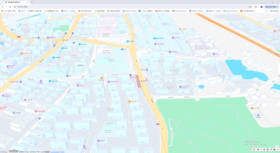The image size is (280, 153).
Task: View site information for 127.0.0.1
Action: (15, 7)
